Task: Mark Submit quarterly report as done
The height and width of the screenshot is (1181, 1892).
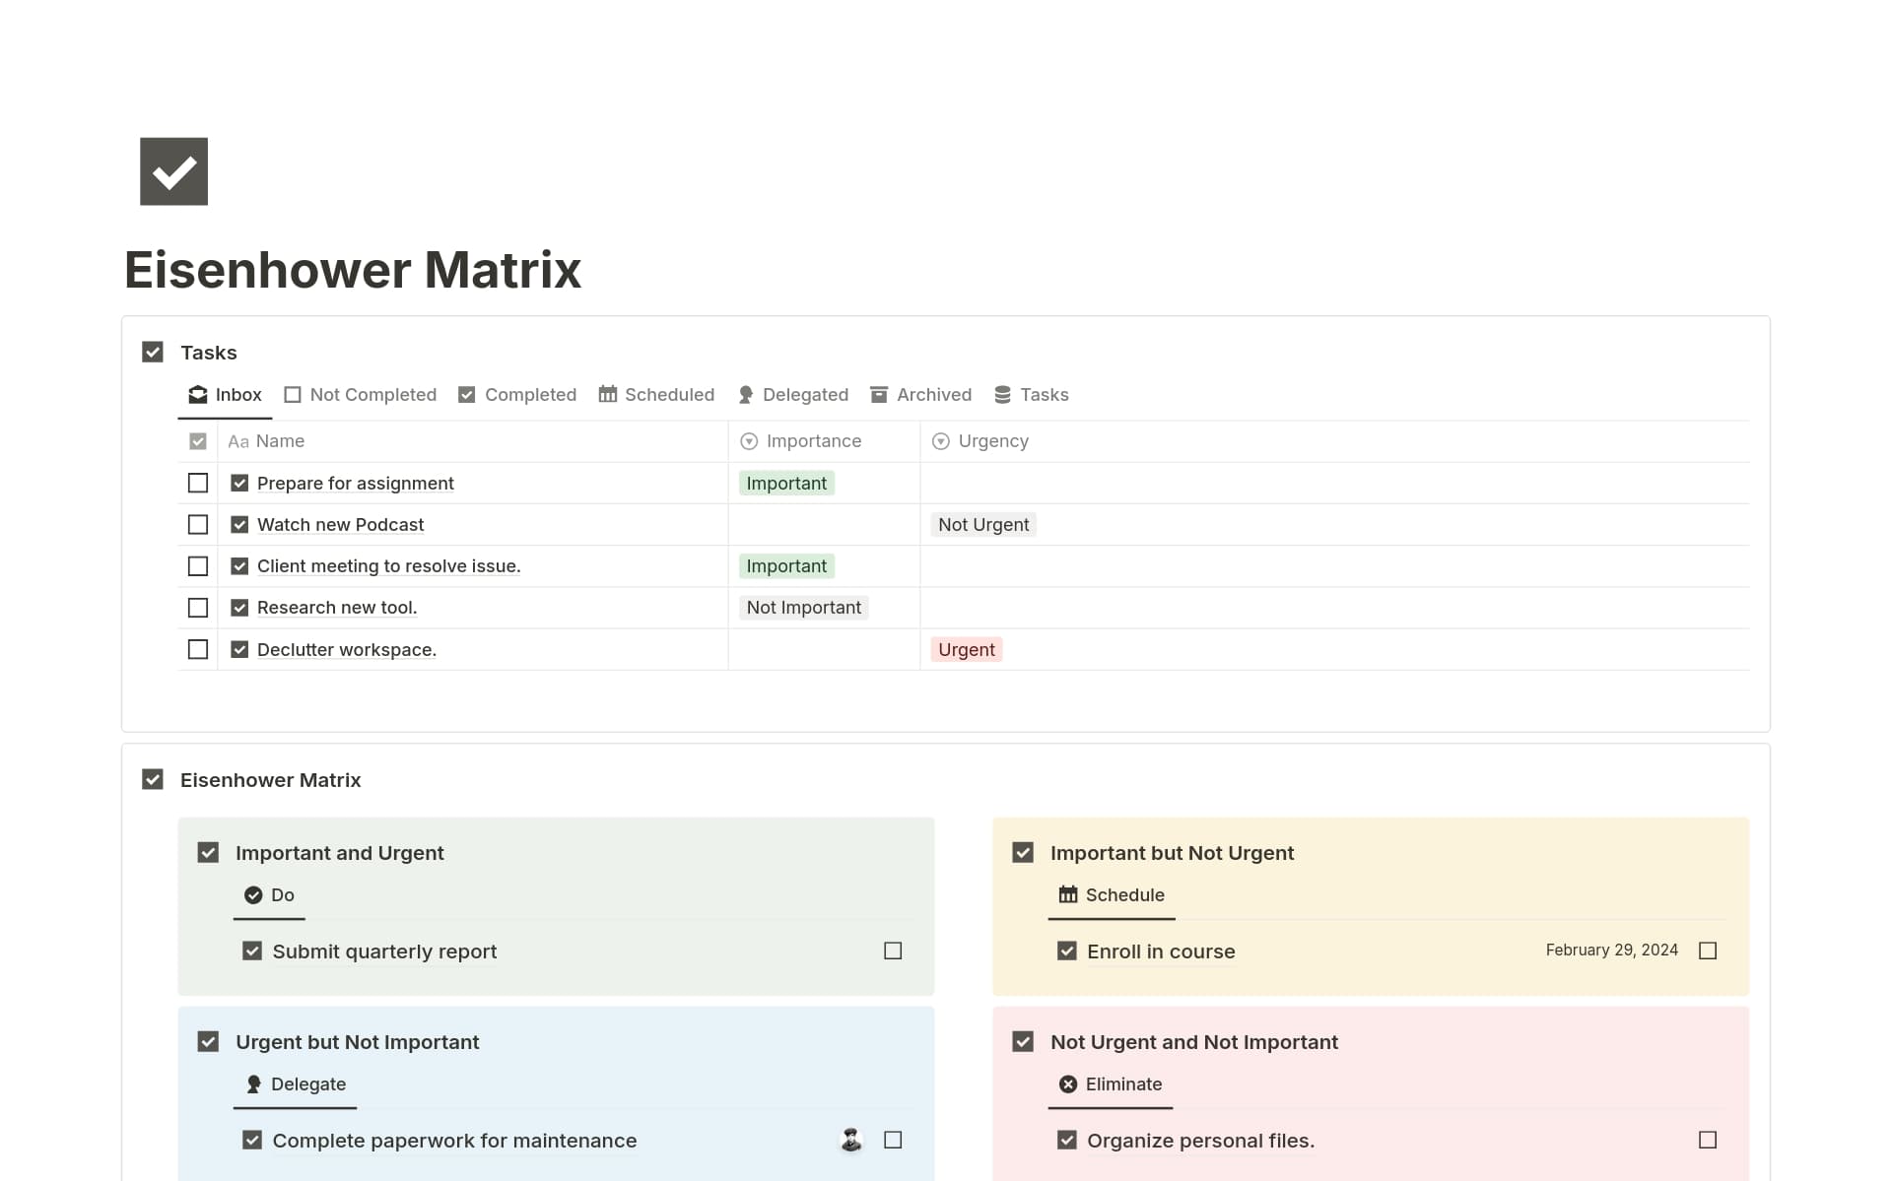Action: click(893, 951)
